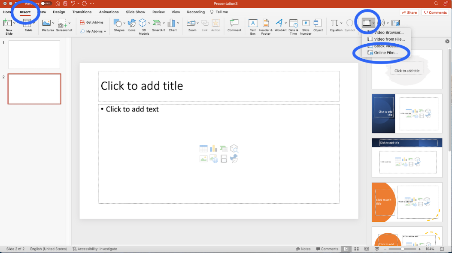452x253 pixels.
Task: Toggle Notes pane in status bar
Action: [x=303, y=249]
